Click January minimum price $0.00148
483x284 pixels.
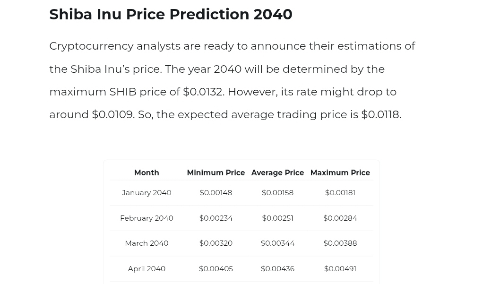tap(216, 193)
